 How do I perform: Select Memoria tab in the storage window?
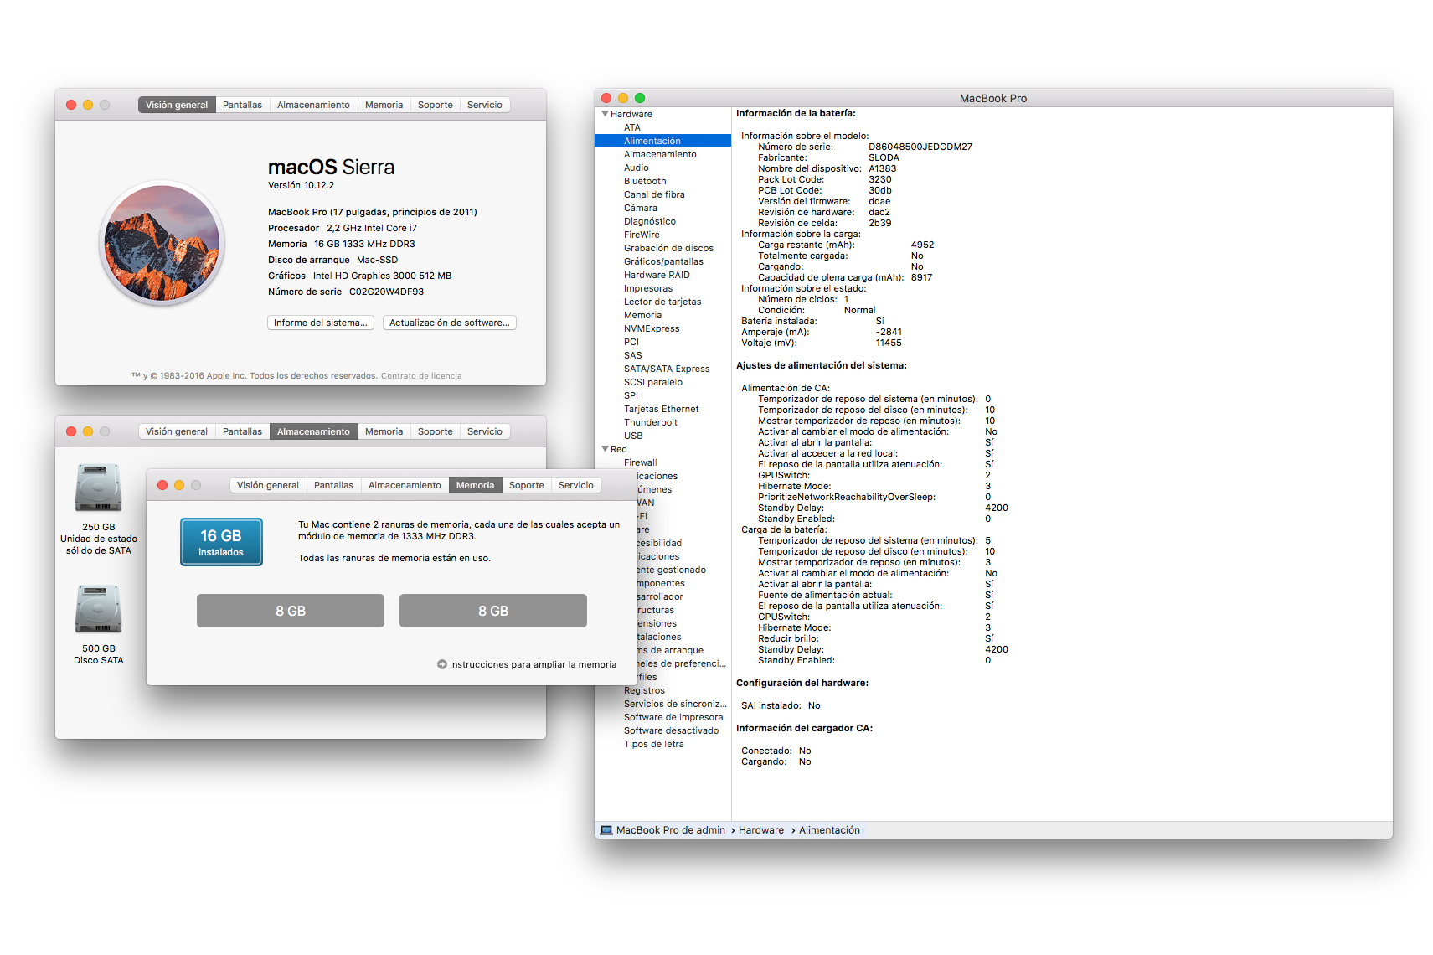pos(384,431)
